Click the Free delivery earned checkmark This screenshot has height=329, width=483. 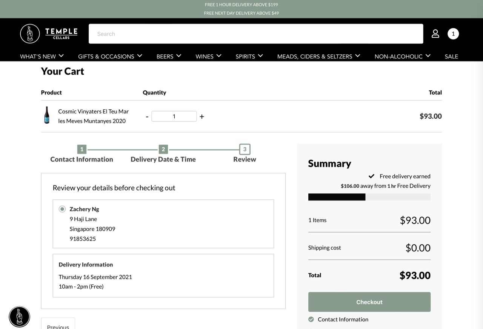[x=372, y=176]
